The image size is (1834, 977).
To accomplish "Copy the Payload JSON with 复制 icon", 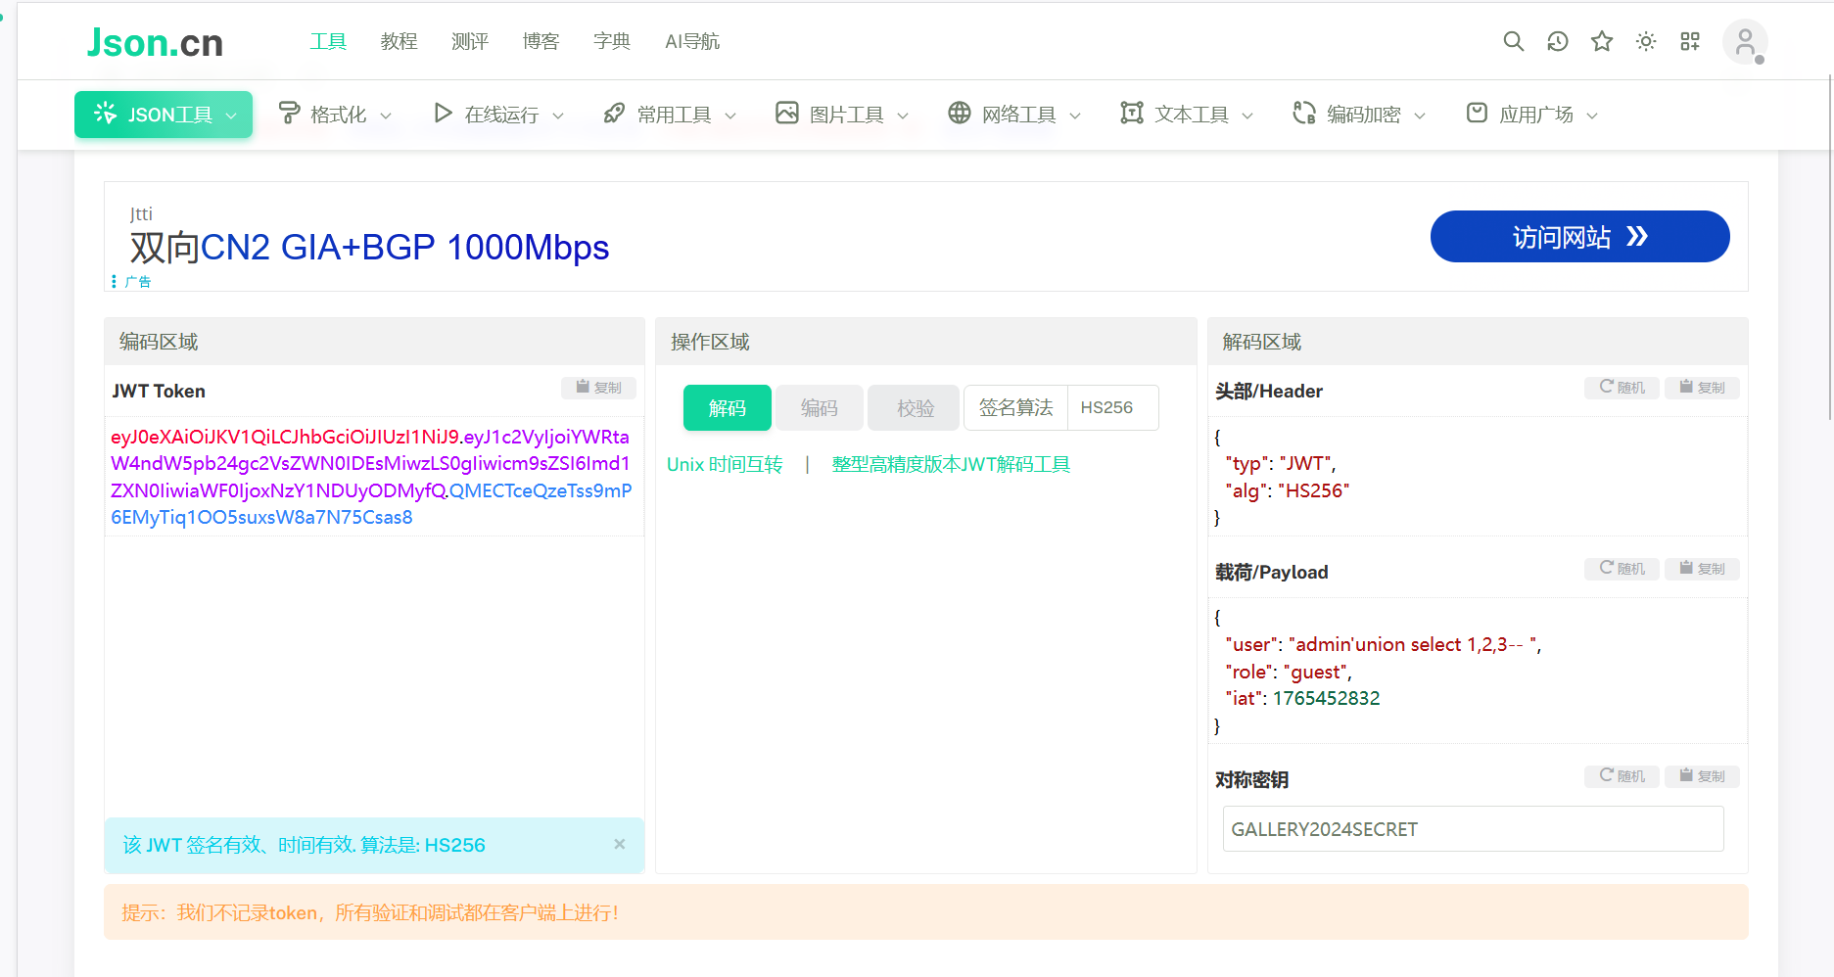I will pos(1702,568).
